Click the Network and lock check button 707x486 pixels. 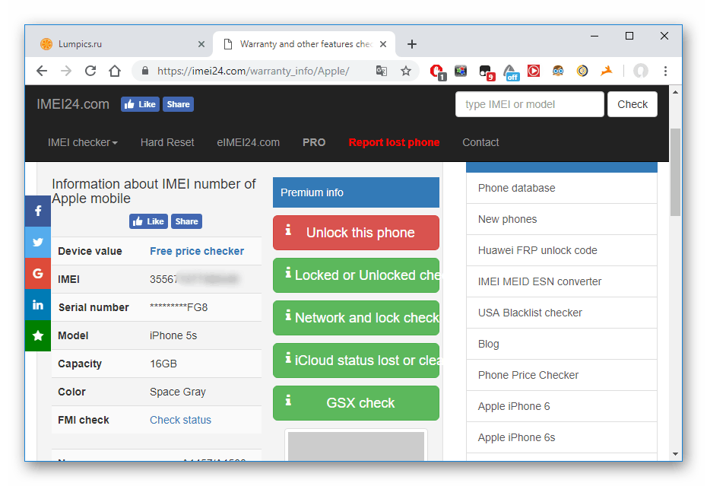(x=357, y=318)
